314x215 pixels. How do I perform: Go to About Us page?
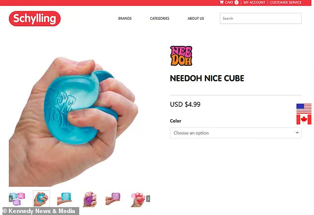pyautogui.click(x=196, y=18)
